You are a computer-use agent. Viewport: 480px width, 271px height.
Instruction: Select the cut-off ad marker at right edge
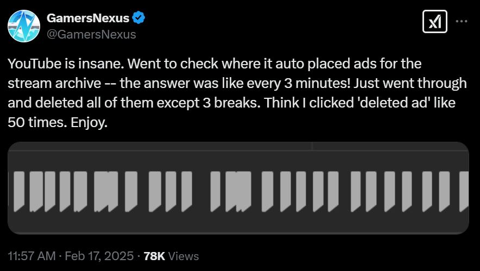coord(464,191)
